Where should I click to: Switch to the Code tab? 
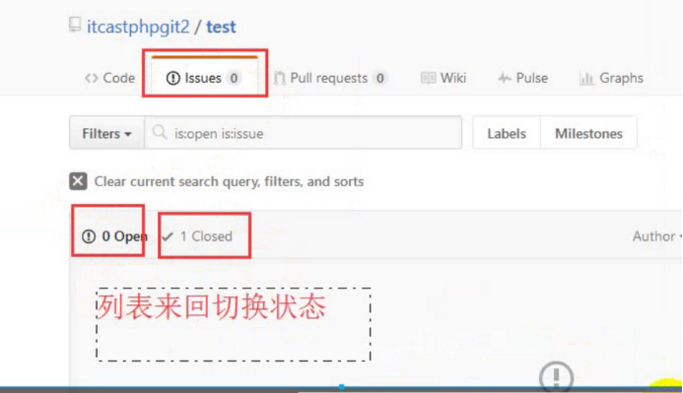point(110,78)
